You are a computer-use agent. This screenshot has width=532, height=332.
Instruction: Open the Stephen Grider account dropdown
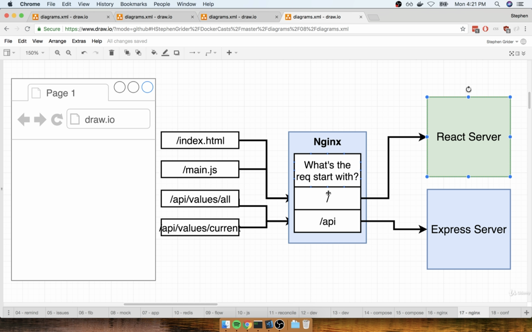(502, 41)
